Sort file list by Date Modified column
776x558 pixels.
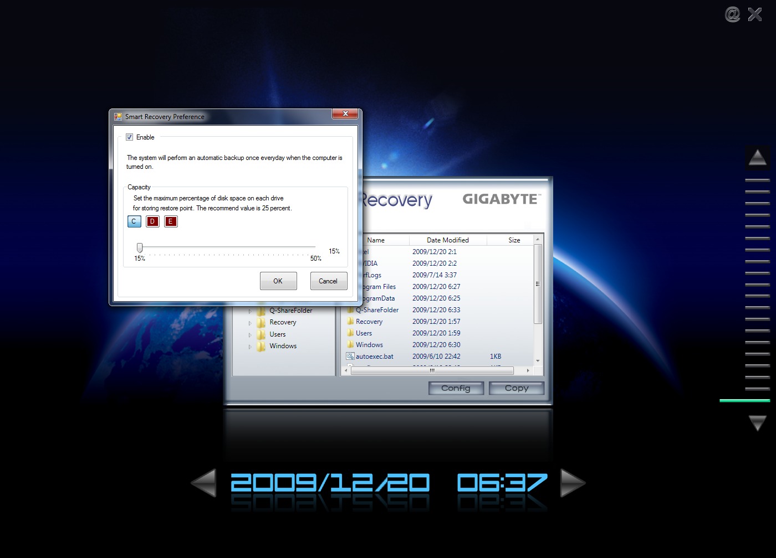(x=448, y=240)
